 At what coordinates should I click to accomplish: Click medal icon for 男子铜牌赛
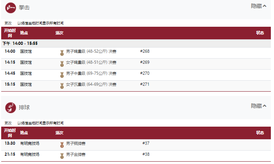[62, 145]
